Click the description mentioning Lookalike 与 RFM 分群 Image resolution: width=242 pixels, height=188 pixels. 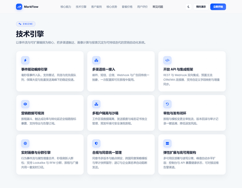(50, 163)
